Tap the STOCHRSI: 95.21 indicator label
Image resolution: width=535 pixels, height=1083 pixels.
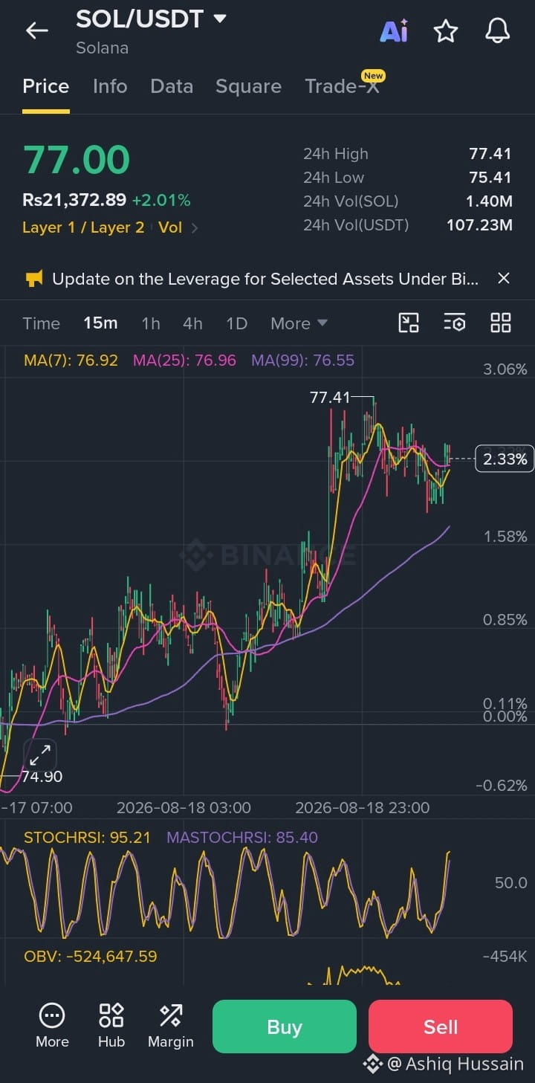point(87,838)
